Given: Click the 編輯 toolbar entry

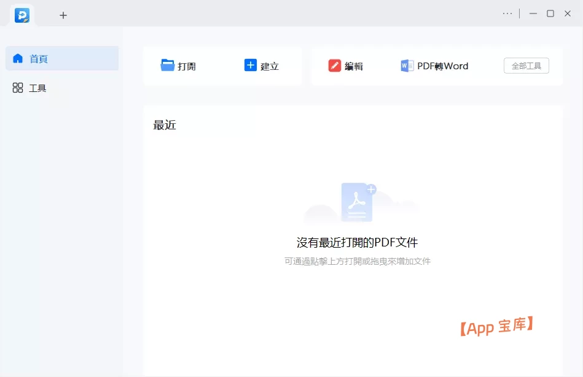Looking at the screenshot, I should [354, 65].
